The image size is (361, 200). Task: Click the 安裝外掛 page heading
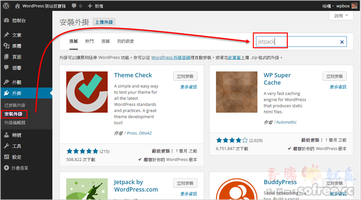pos(74,22)
